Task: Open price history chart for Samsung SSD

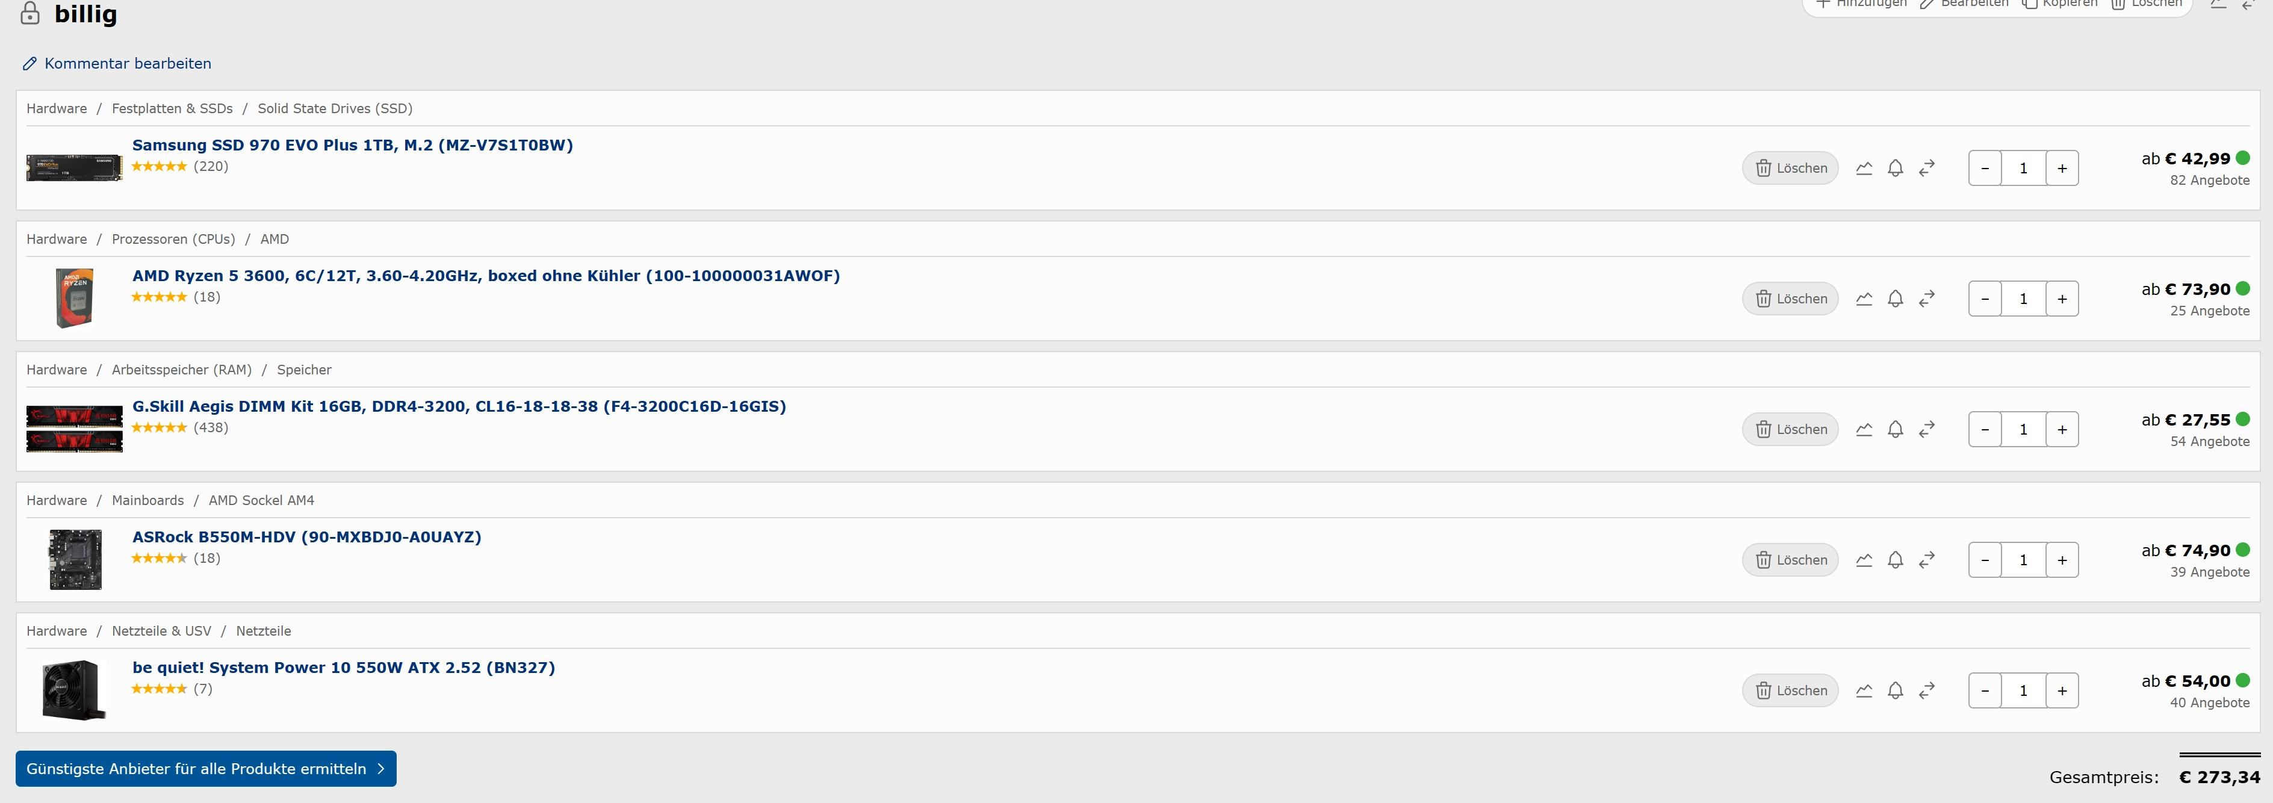Action: click(1864, 169)
